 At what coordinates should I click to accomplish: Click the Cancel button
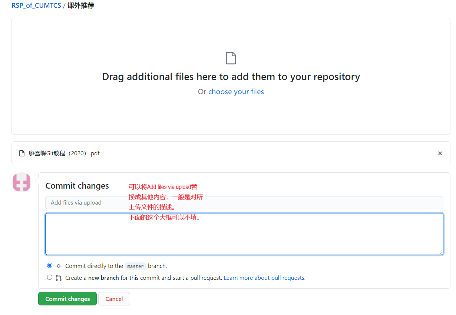pyautogui.click(x=114, y=299)
